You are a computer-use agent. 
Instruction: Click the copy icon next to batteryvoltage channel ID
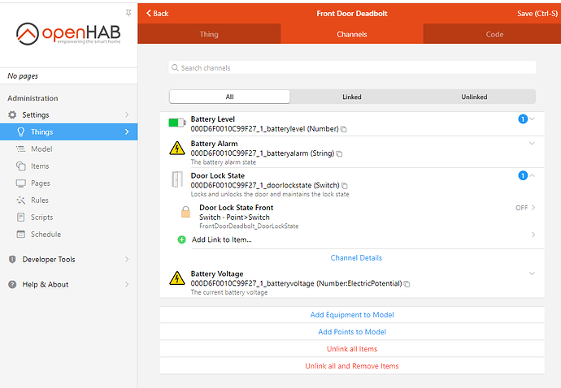click(407, 283)
